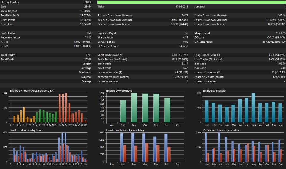Screen dimensions: 286x169
Task: Select Equity Drawdown Maximal value 1 170.59 (7.88%)
Action: [276, 20]
